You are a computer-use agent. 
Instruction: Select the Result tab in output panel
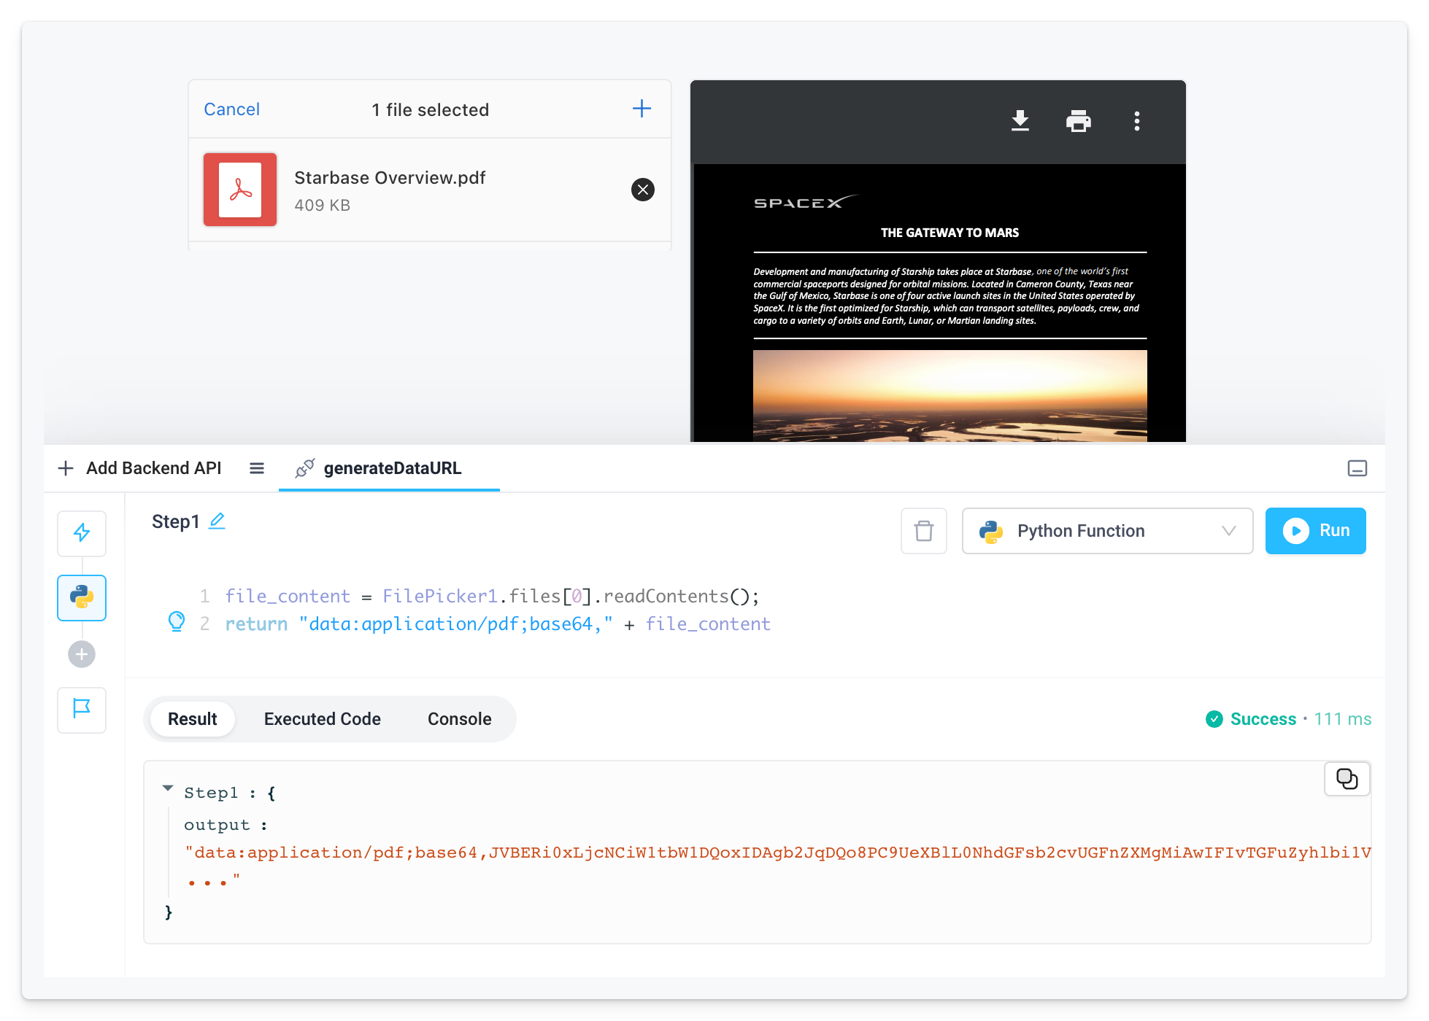pyautogui.click(x=193, y=719)
